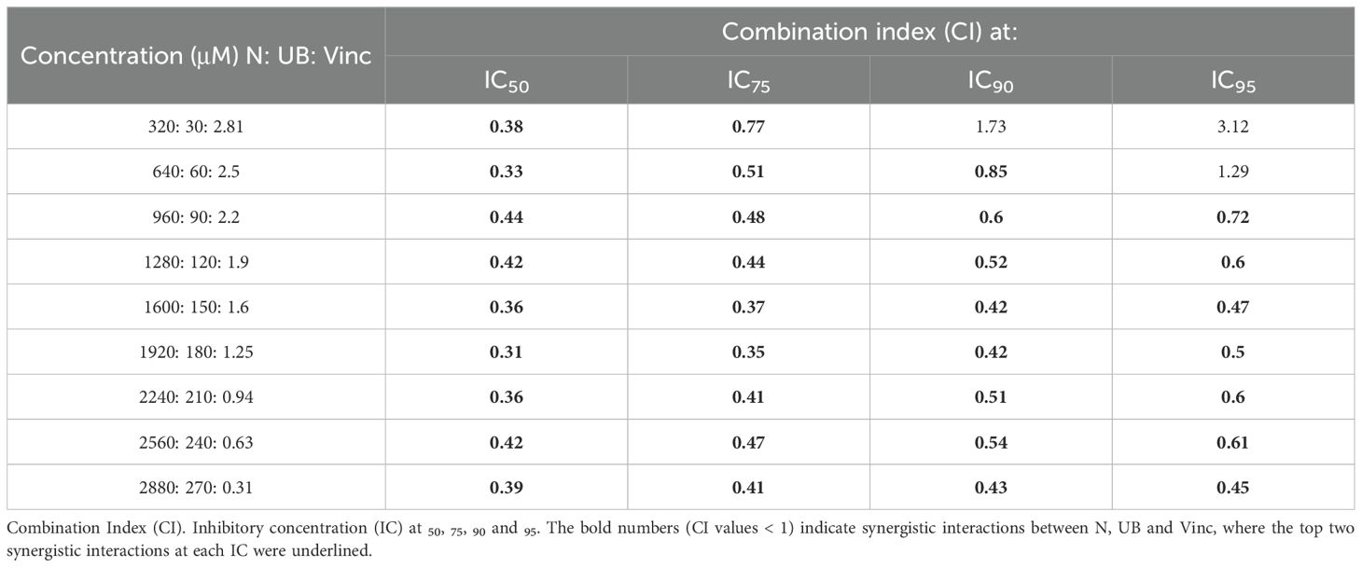Select the bold 0.85 CI value
Image resolution: width=1362 pixels, height=567 pixels.
click(991, 172)
